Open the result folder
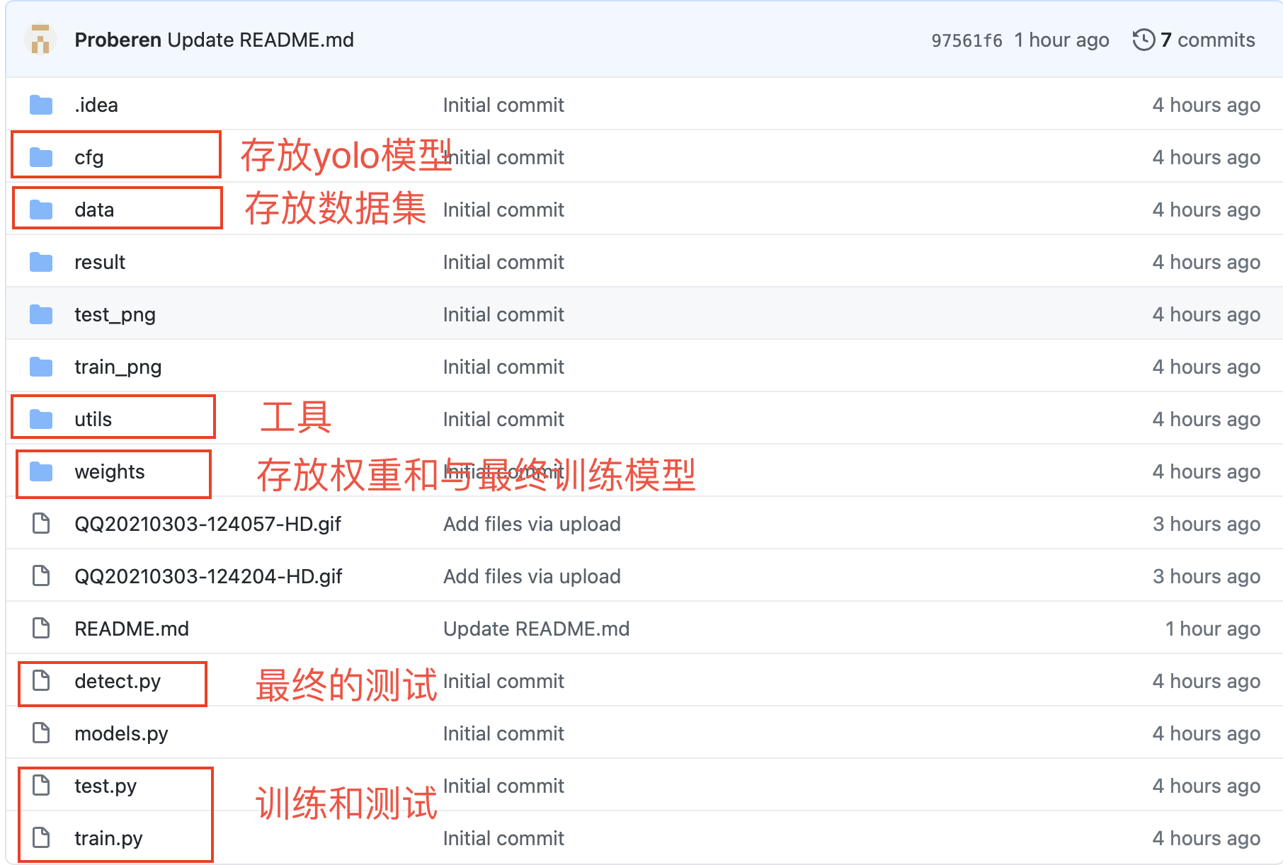 click(x=99, y=261)
